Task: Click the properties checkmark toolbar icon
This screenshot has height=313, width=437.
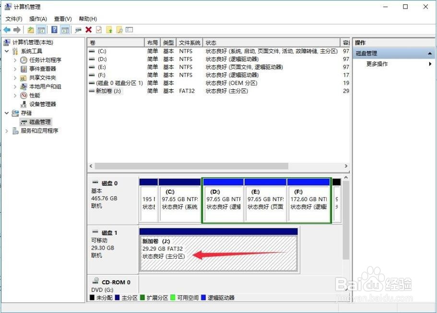Action: 99,30
